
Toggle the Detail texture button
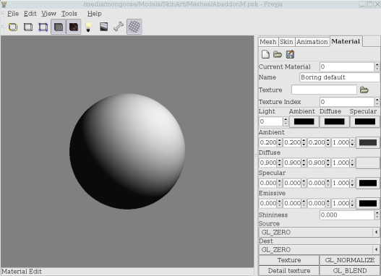[289, 270]
